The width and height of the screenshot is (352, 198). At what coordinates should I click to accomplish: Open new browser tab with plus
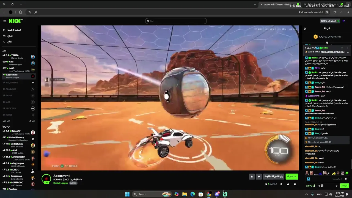tap(255, 4)
